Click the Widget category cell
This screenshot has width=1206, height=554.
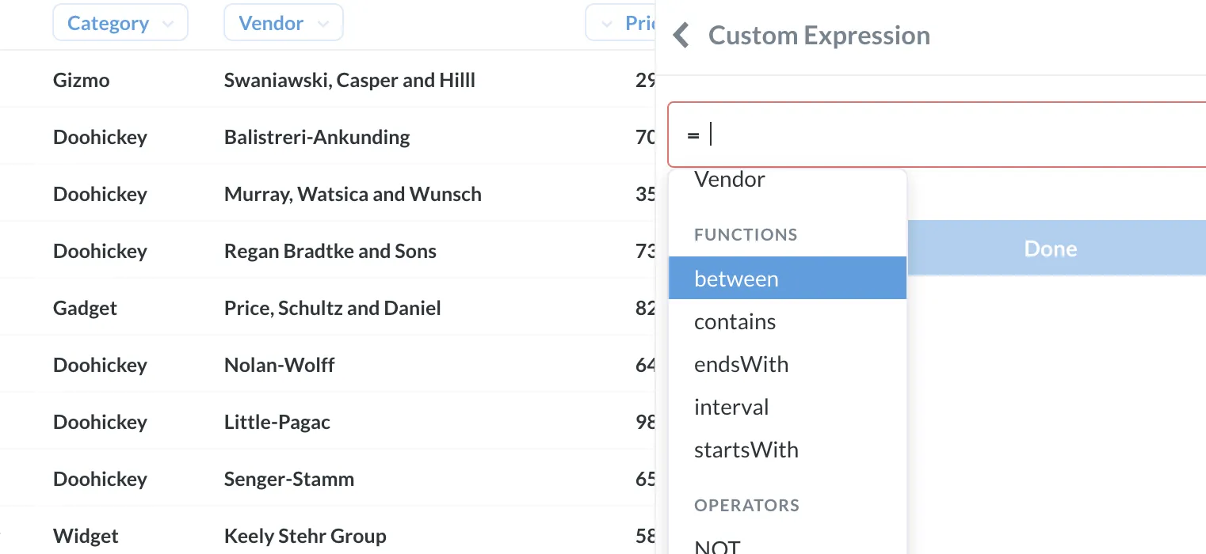tap(86, 536)
